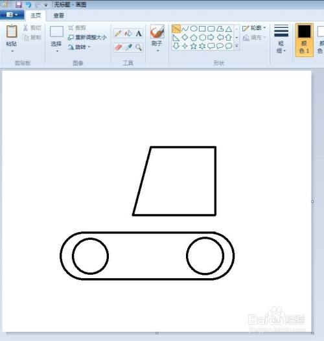Select the black 颜色 1 swatch

(x=304, y=31)
